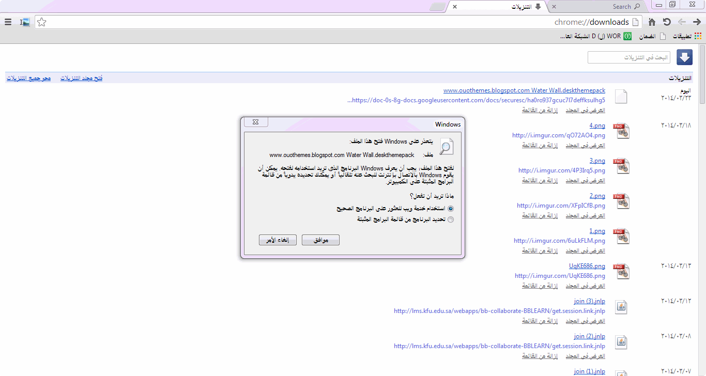Open 3.png download link

pos(597,161)
